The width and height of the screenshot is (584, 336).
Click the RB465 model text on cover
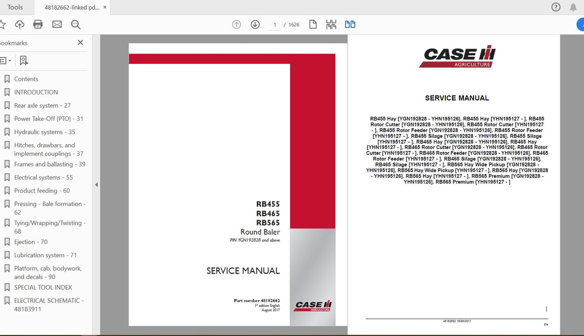click(268, 213)
